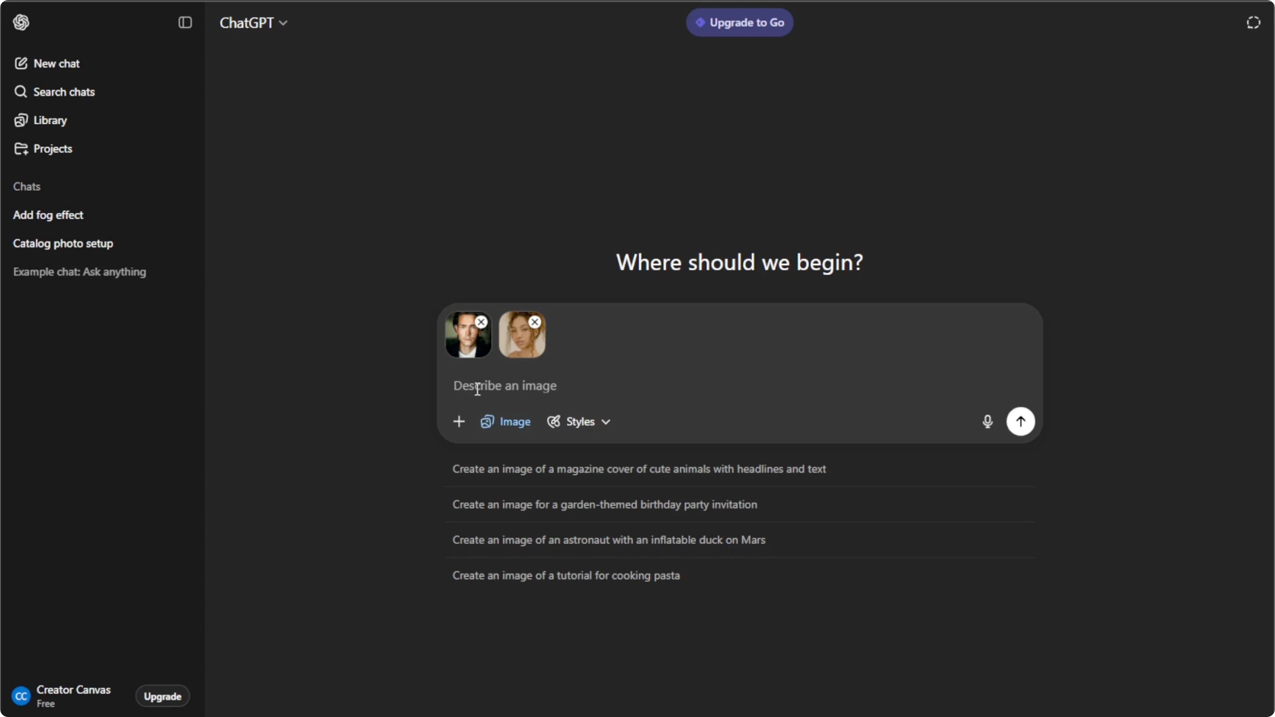This screenshot has width=1275, height=717.
Task: Expand the Styles dropdown
Action: click(x=579, y=422)
